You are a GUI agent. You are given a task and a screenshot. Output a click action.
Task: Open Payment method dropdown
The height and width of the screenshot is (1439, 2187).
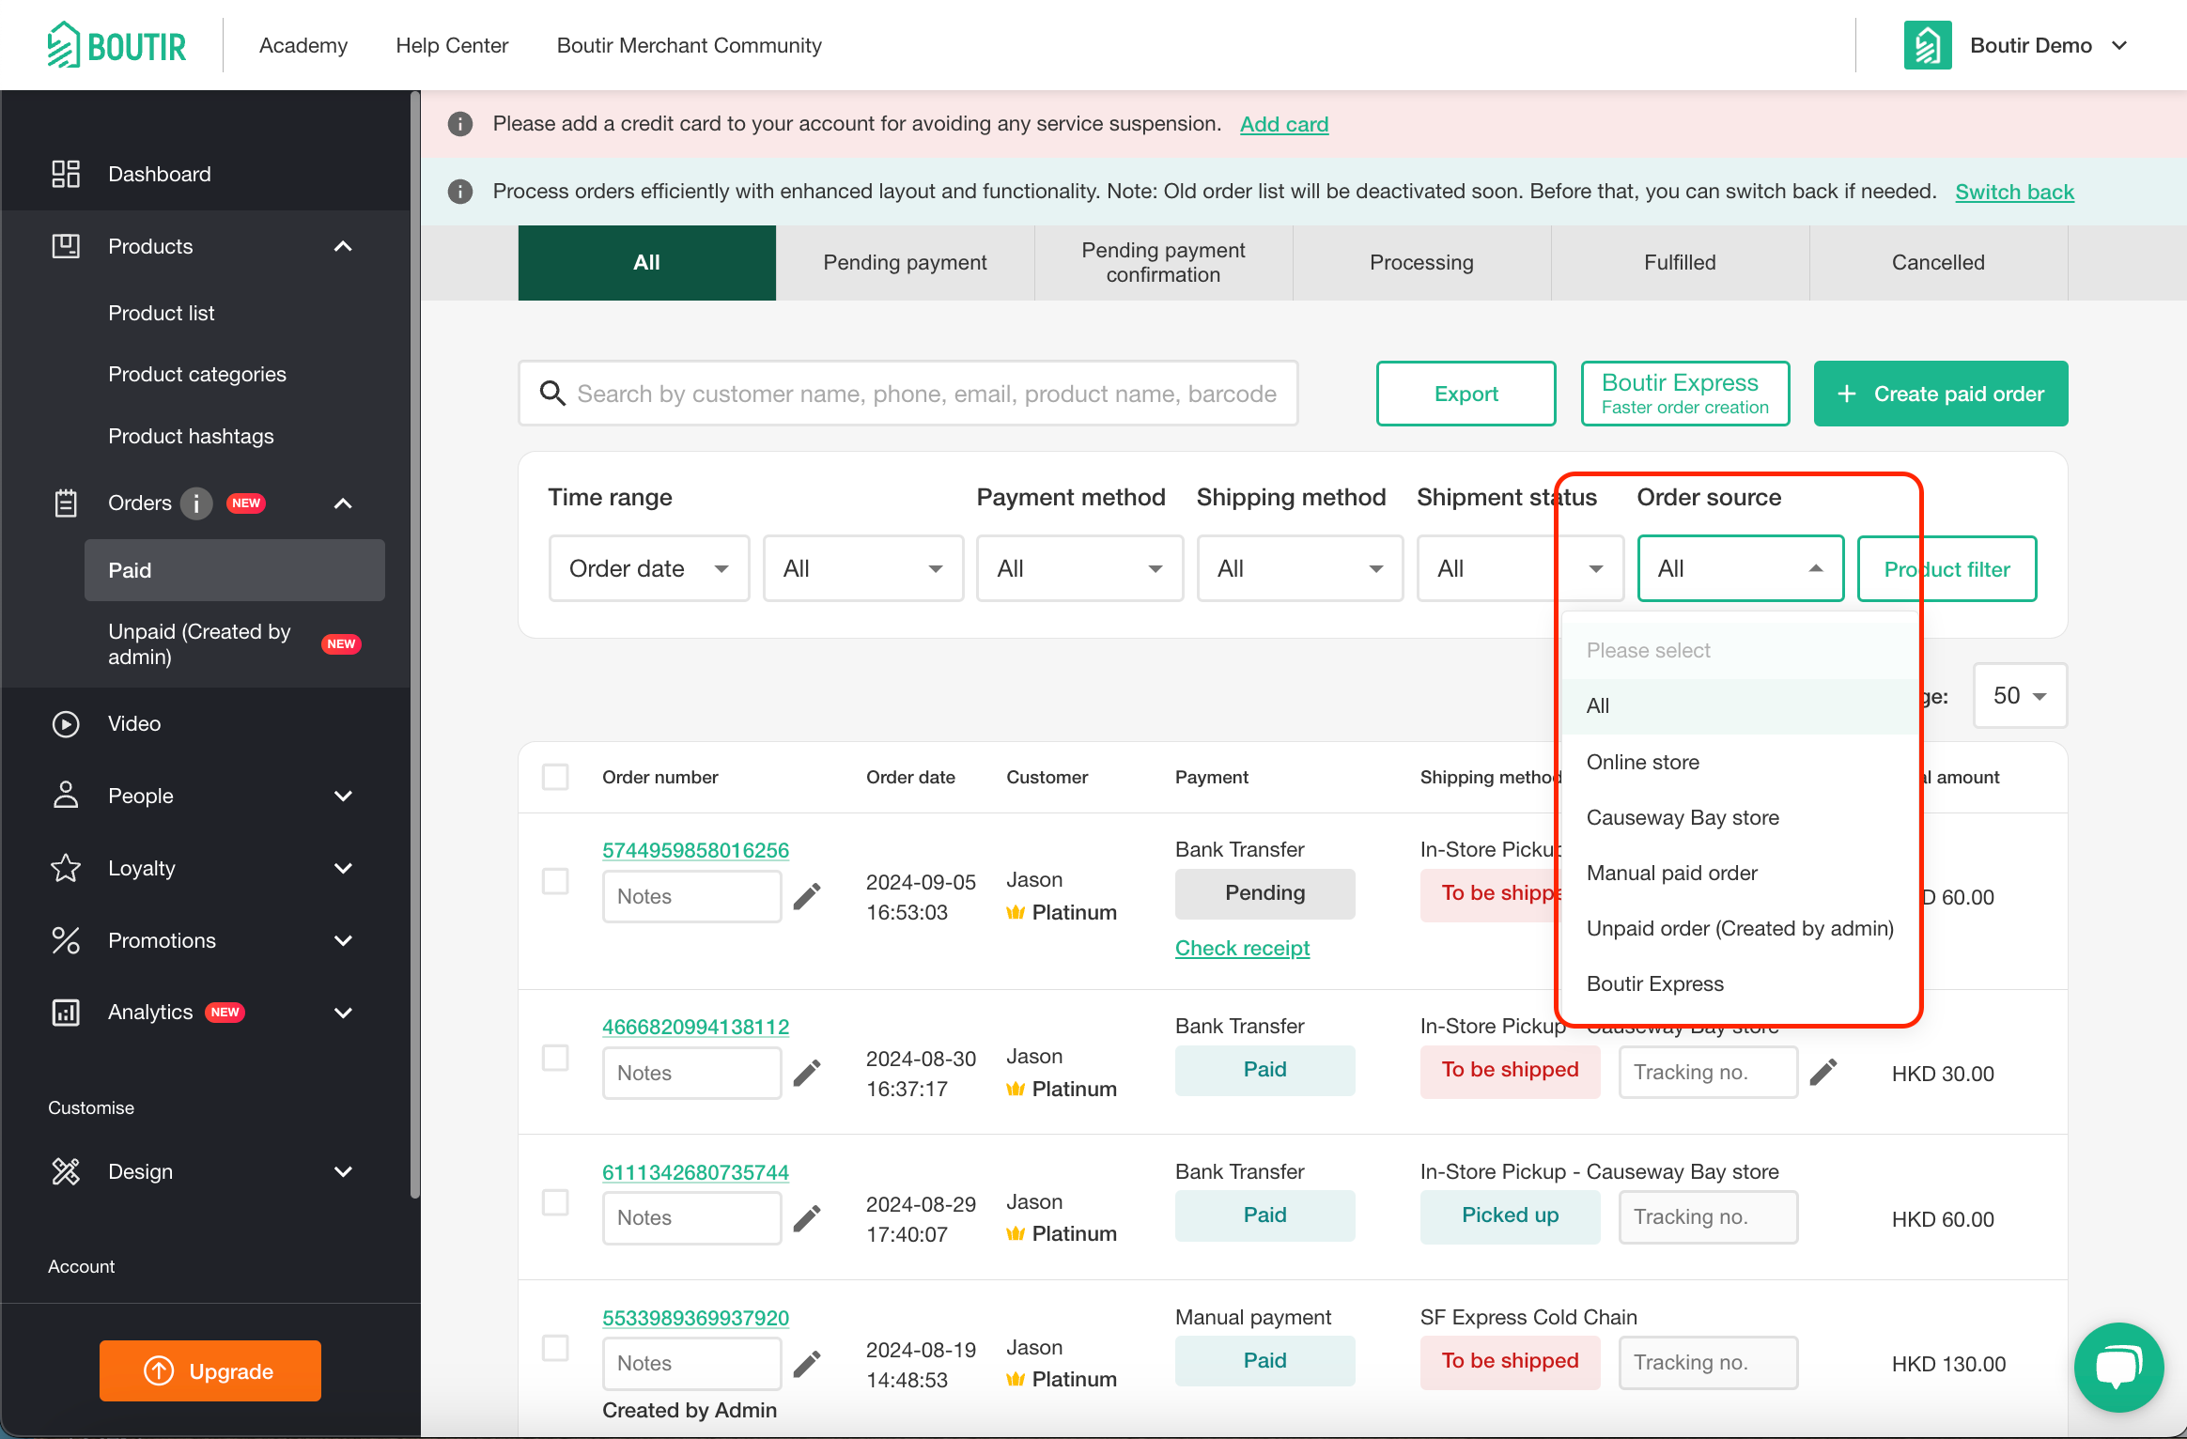pyautogui.click(x=1080, y=568)
